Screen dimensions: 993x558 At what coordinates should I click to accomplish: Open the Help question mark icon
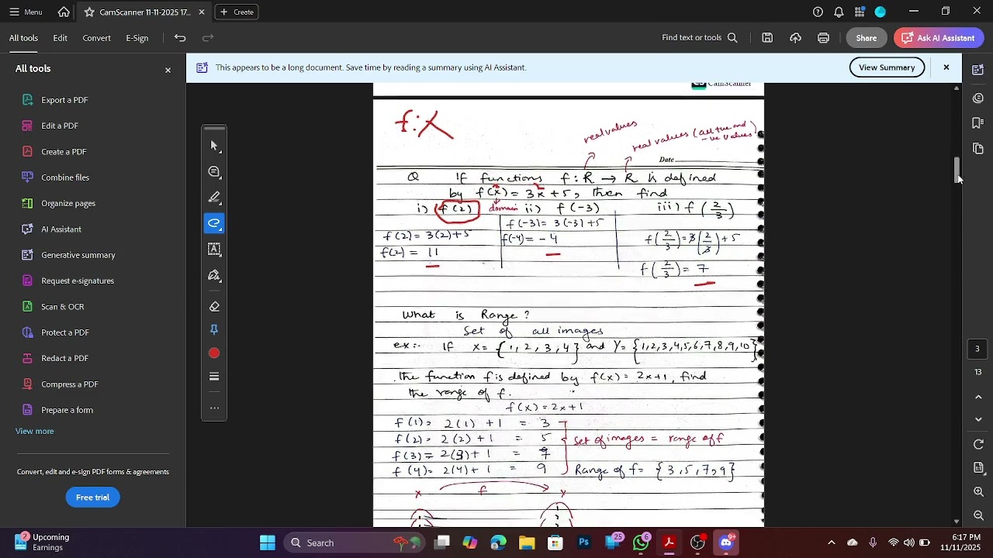[818, 12]
